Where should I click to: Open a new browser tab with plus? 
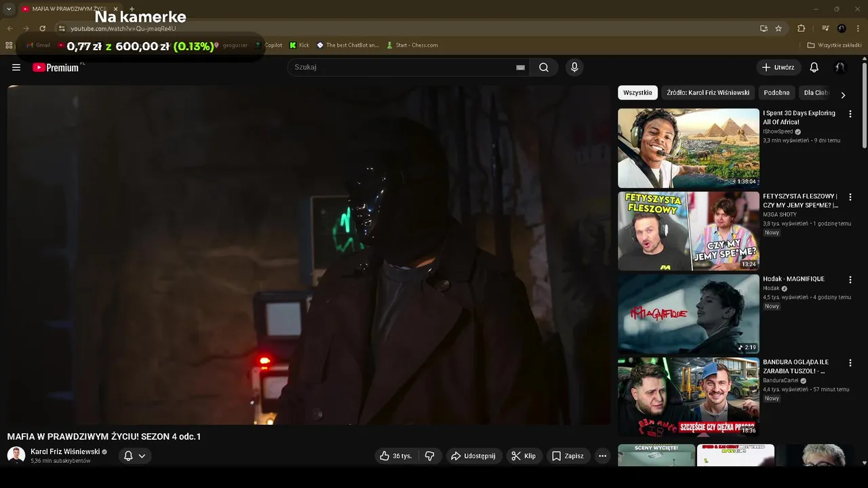(x=132, y=9)
